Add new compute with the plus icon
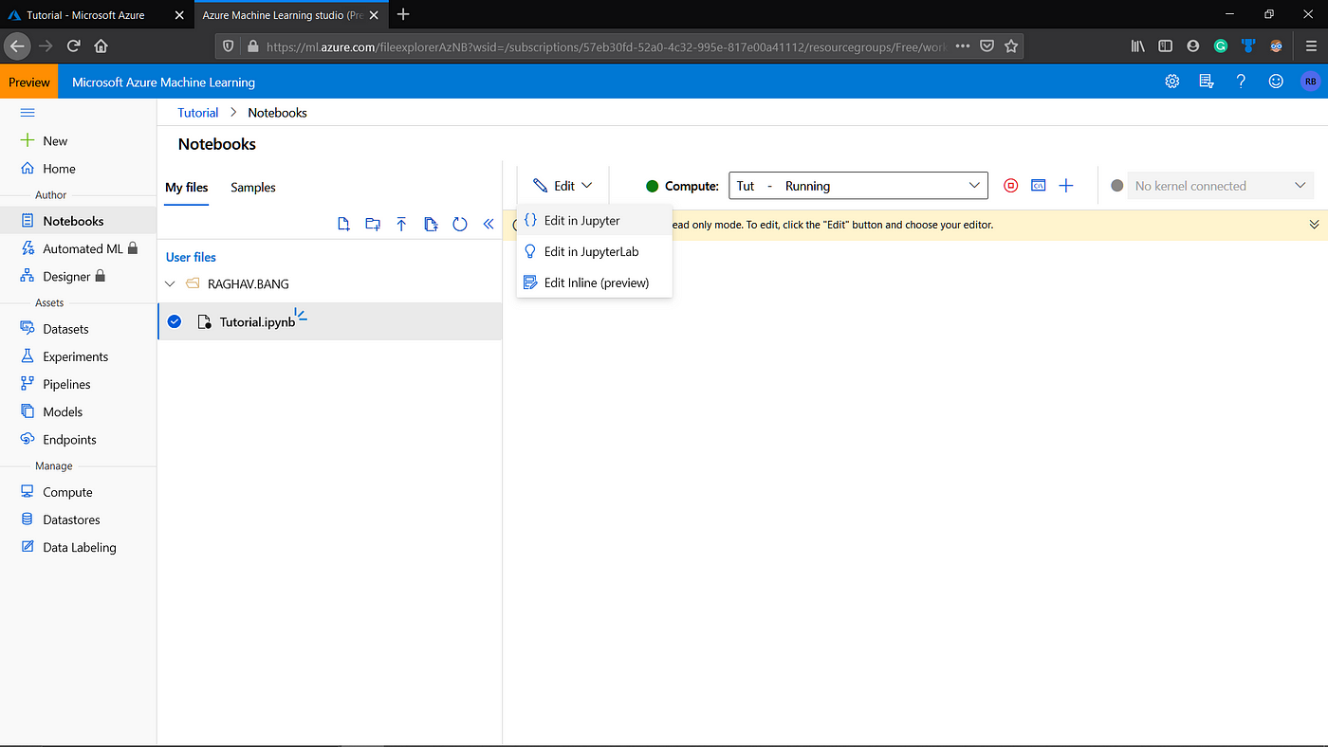The width and height of the screenshot is (1328, 747). (1066, 186)
